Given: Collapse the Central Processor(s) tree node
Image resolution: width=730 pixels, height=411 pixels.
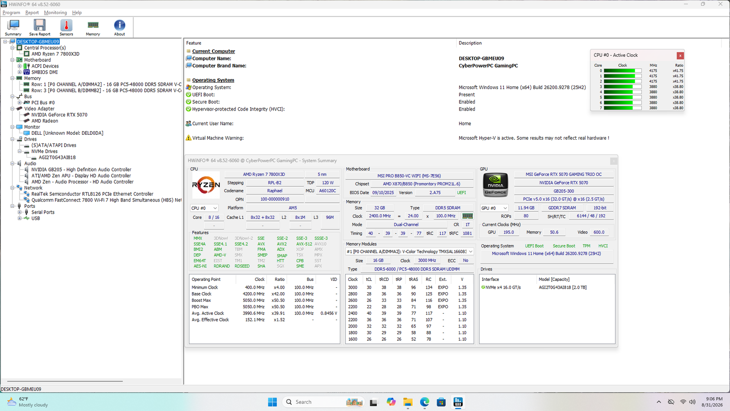Looking at the screenshot, I should pyautogui.click(x=12, y=47).
